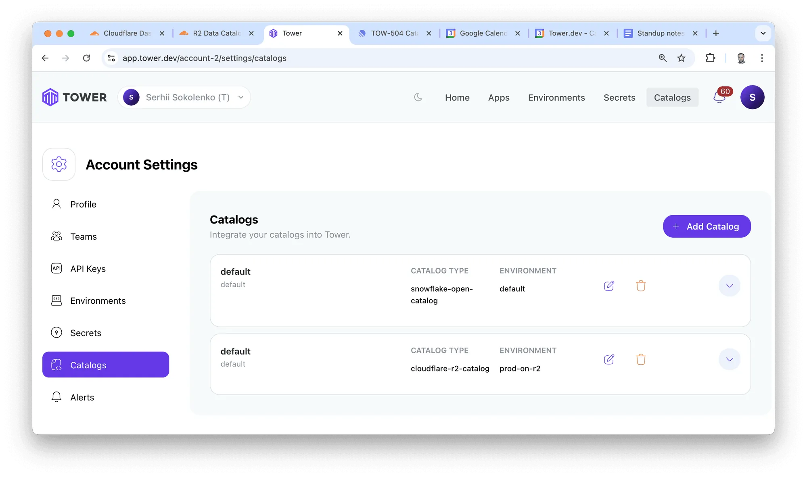Click the 'cloudflare-r2-catalog' catalog type value
This screenshot has width=807, height=477.
click(450, 368)
